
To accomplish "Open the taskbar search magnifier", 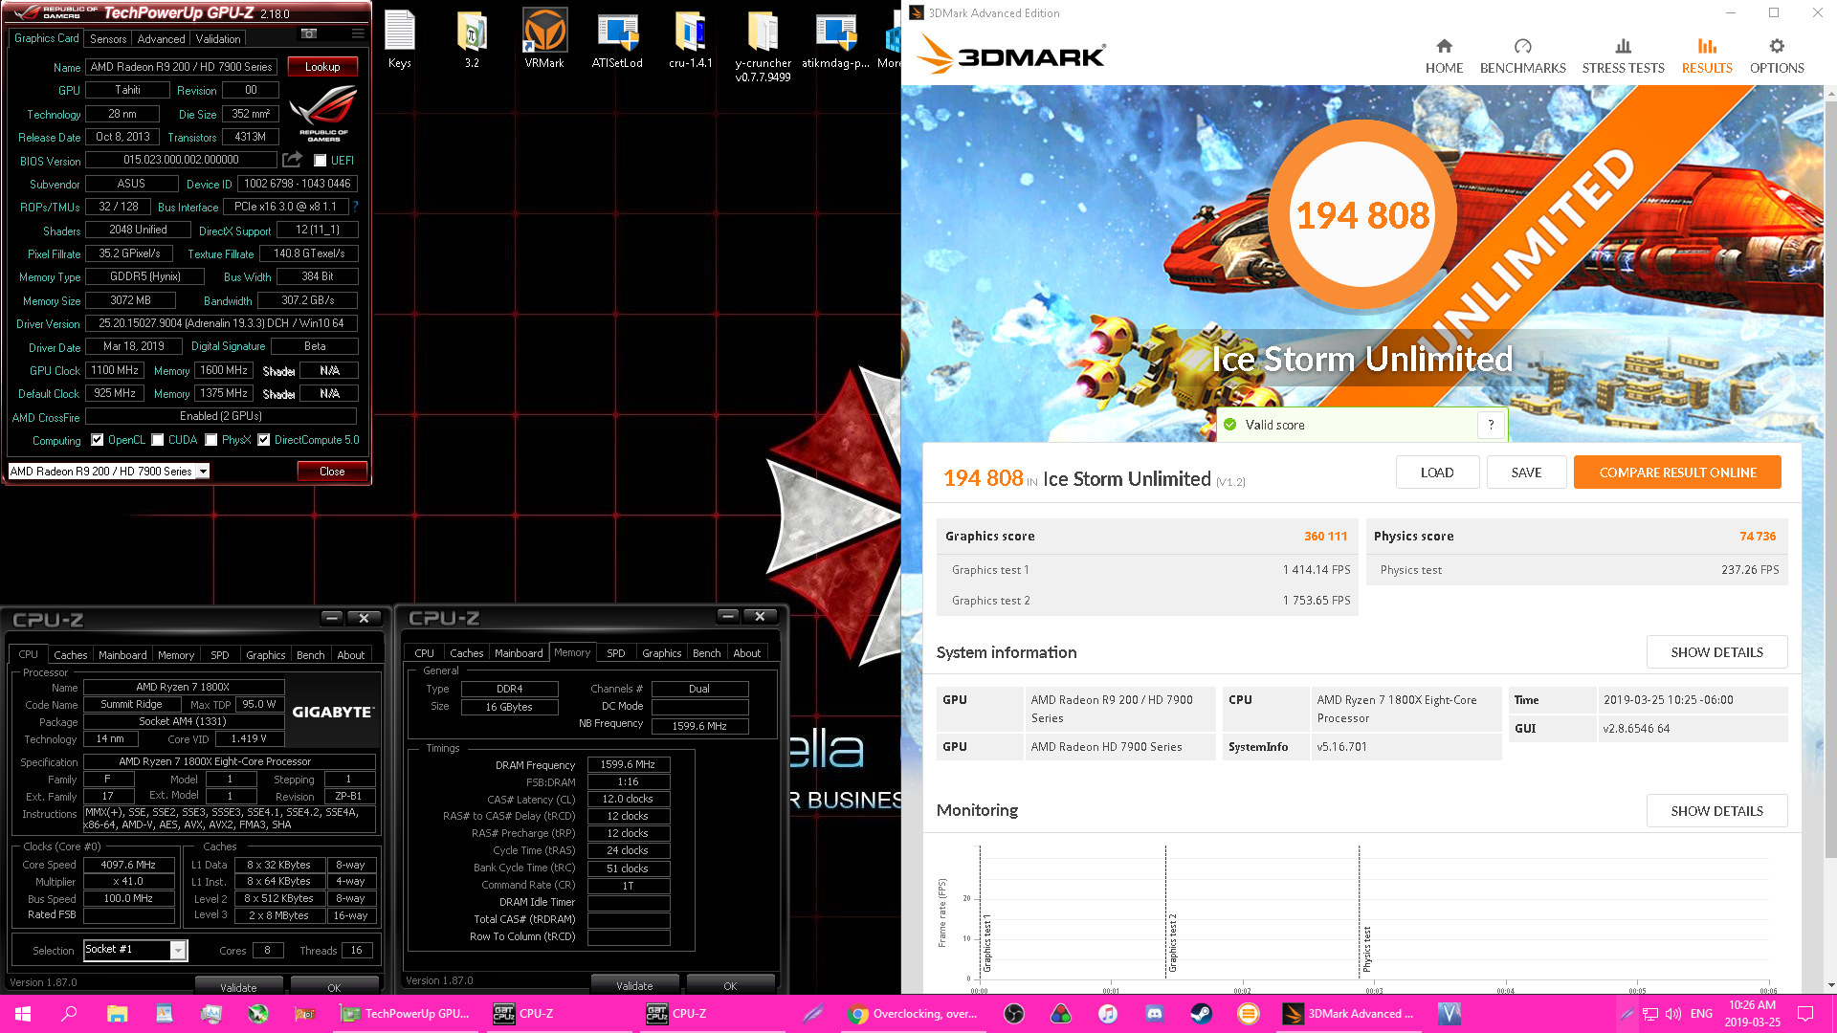I will pyautogui.click(x=69, y=1014).
